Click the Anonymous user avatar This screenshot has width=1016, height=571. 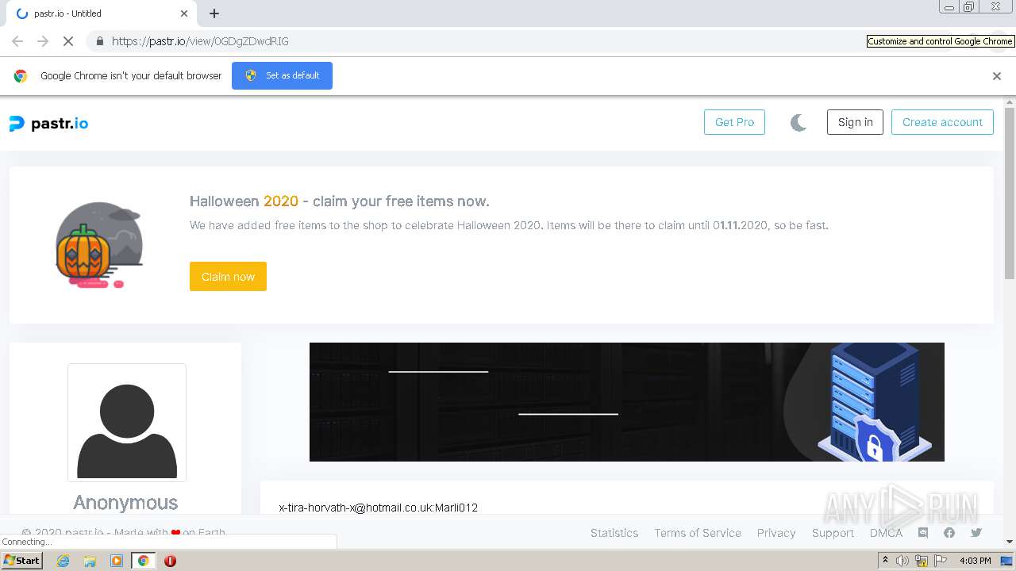point(127,423)
